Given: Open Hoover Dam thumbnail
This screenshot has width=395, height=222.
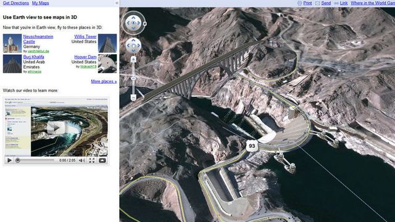Looking at the screenshot, I should click(107, 64).
